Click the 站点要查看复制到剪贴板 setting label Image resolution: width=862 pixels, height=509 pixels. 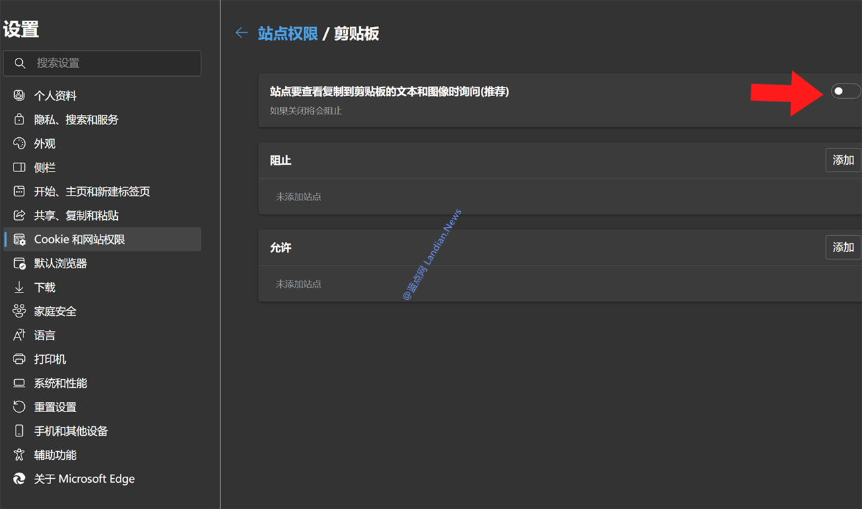pos(389,91)
